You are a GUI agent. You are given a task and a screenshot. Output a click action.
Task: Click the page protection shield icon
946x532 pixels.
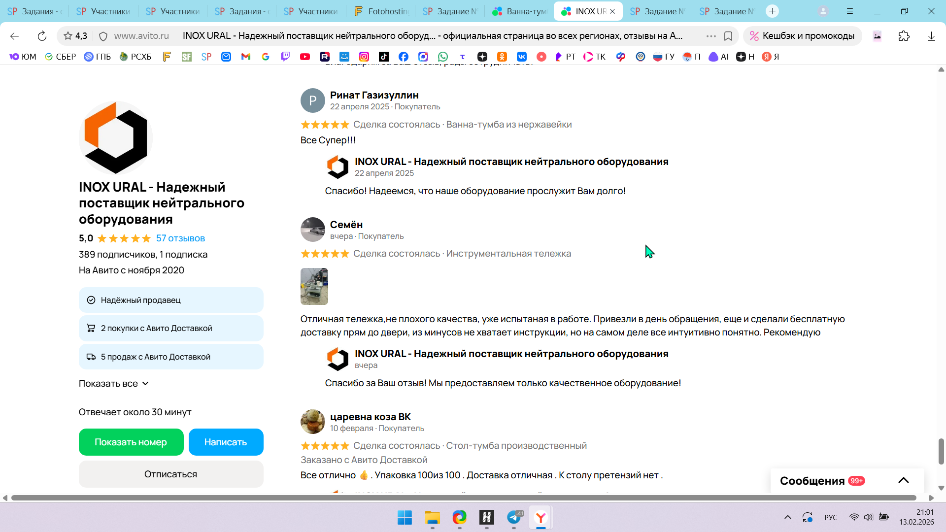coord(103,36)
